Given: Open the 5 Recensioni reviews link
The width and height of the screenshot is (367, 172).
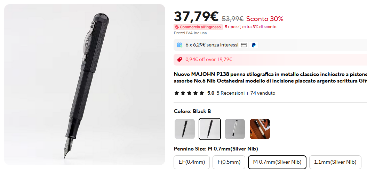Looking at the screenshot, I should 230,93.
